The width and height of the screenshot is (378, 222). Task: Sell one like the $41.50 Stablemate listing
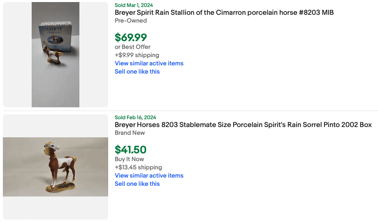[137, 184]
